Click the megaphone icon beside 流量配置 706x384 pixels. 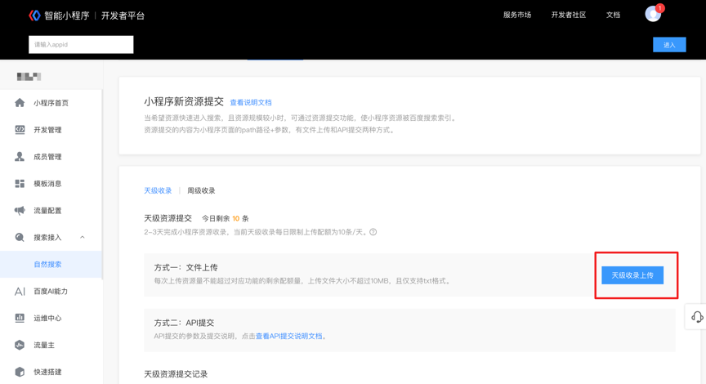[x=20, y=210]
